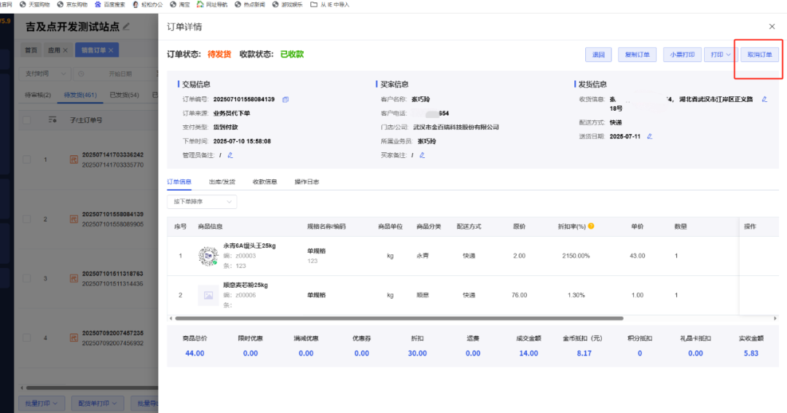Click the 代 badge on order 202507092007457235

(x=74, y=338)
